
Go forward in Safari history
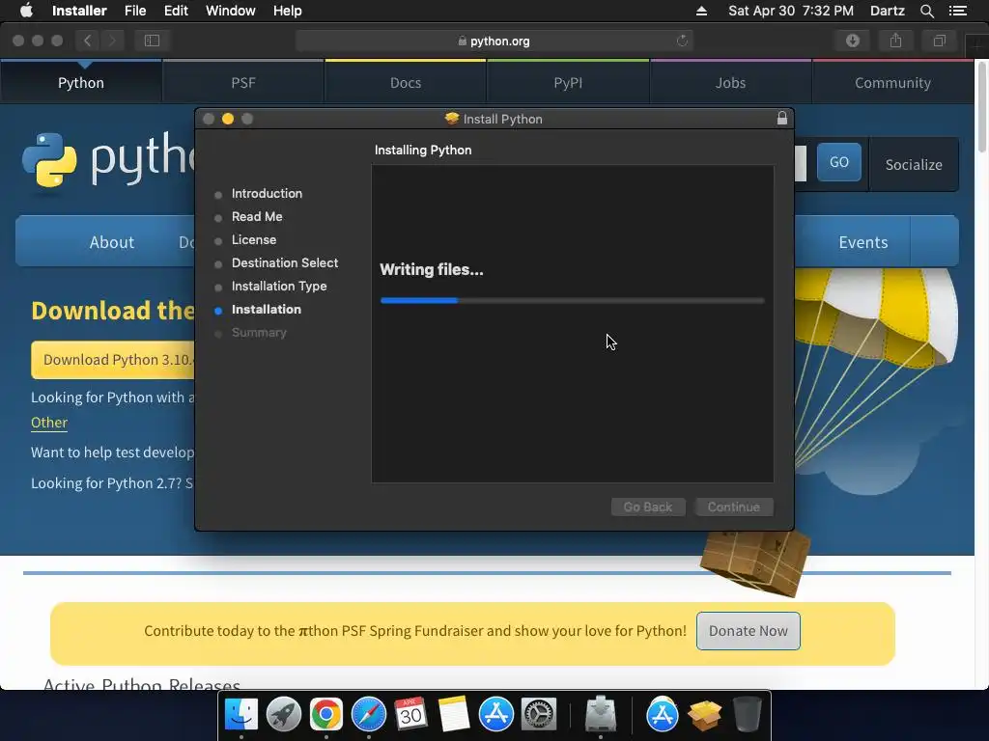click(x=112, y=41)
